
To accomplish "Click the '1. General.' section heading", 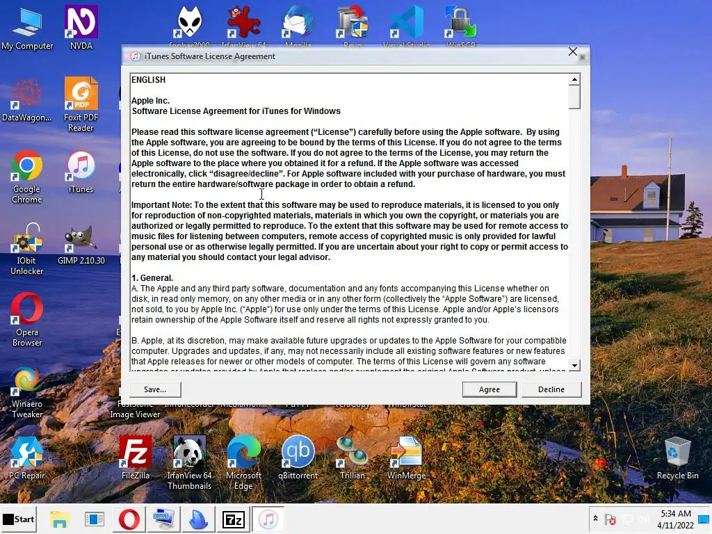I will pos(152,278).
